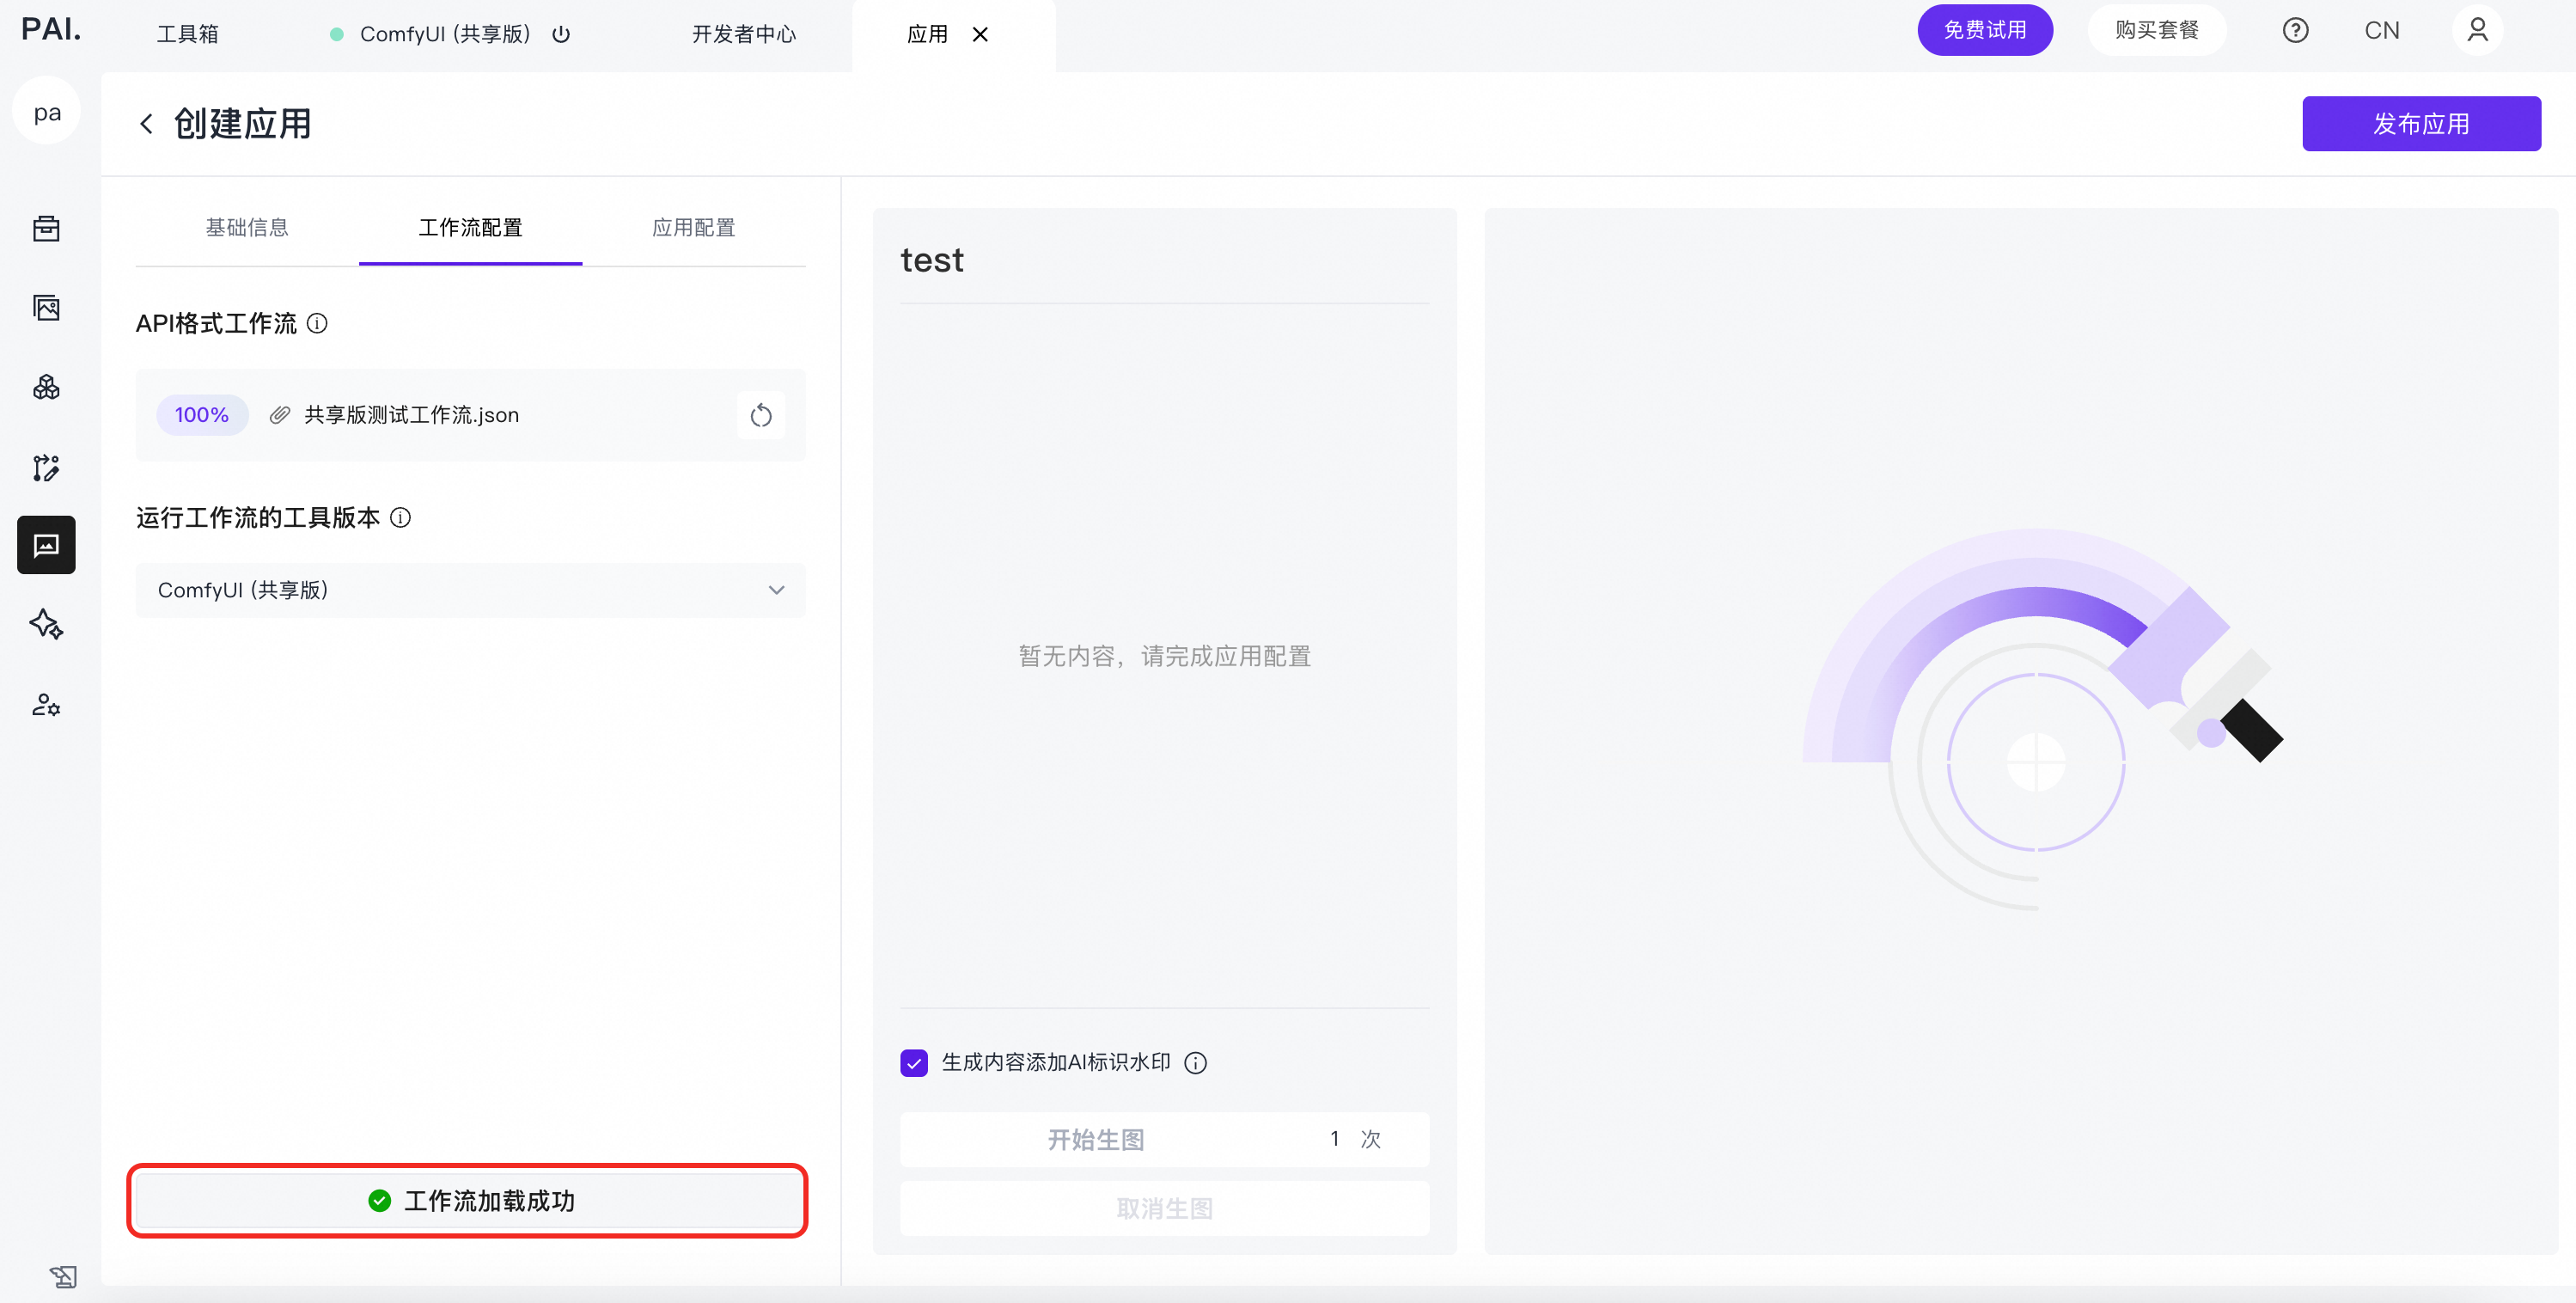Viewport: 2576px width, 1303px height.
Task: Expand the ComfyUI (共享版) version dropdown
Action: point(470,590)
